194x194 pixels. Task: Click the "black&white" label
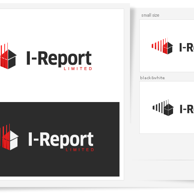pos(152,78)
